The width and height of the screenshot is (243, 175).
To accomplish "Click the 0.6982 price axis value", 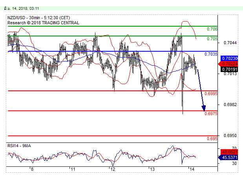I will click(230, 105).
